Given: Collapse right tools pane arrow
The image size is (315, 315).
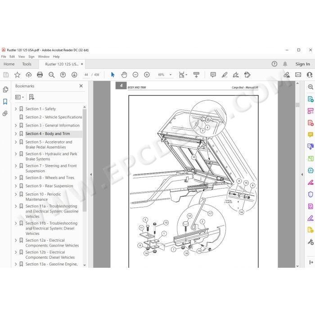Looking at the screenshot, I should tap(302, 175).
